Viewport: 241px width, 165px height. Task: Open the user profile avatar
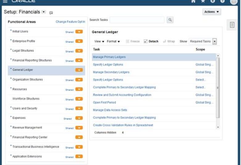[234, 2]
